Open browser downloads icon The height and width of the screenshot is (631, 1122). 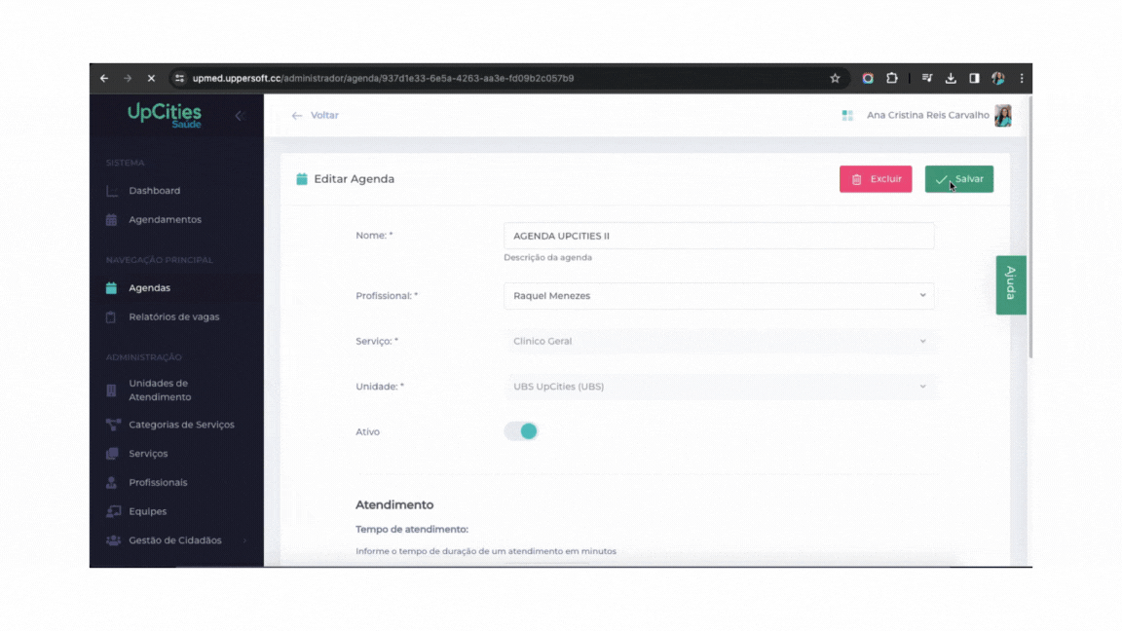coord(951,78)
